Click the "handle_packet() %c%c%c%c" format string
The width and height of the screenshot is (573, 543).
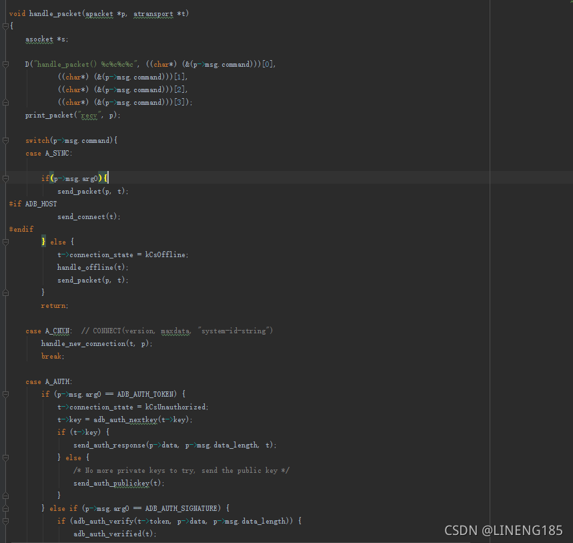[85, 64]
